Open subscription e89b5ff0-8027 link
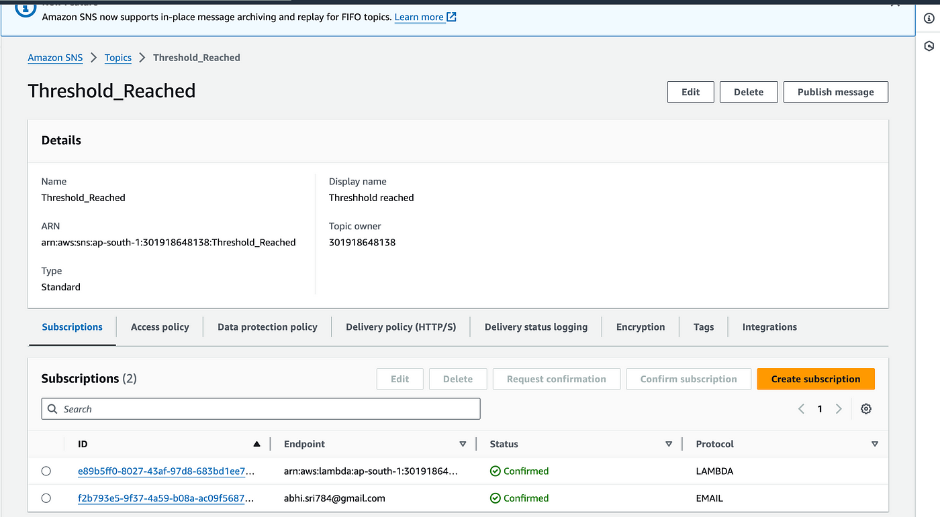 pyautogui.click(x=167, y=471)
